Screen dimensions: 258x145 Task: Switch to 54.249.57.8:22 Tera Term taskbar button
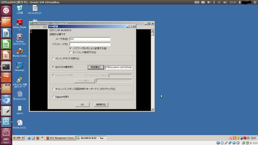(x=91, y=138)
